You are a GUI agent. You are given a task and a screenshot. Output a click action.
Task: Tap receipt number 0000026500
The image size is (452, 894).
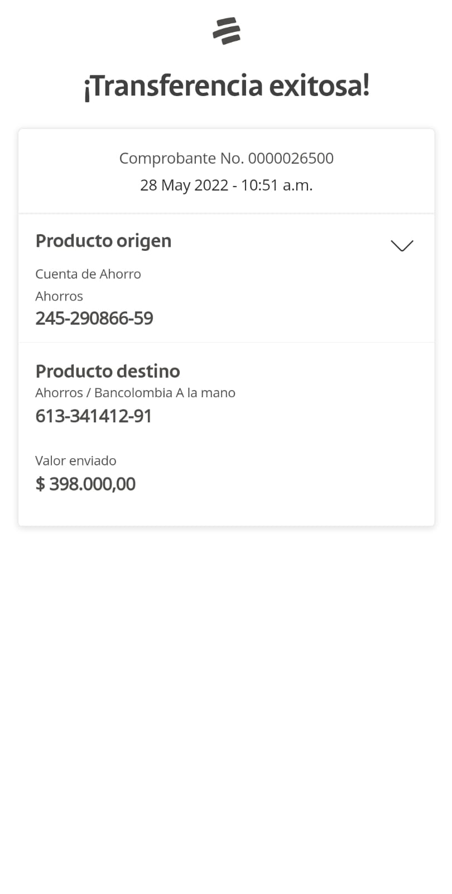291,158
